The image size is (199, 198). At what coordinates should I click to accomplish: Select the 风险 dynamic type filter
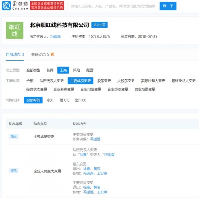[x=76, y=70]
